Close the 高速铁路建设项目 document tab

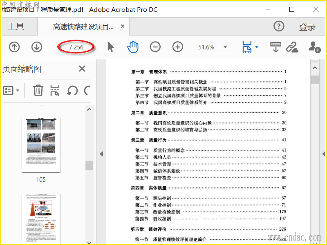[123, 26]
